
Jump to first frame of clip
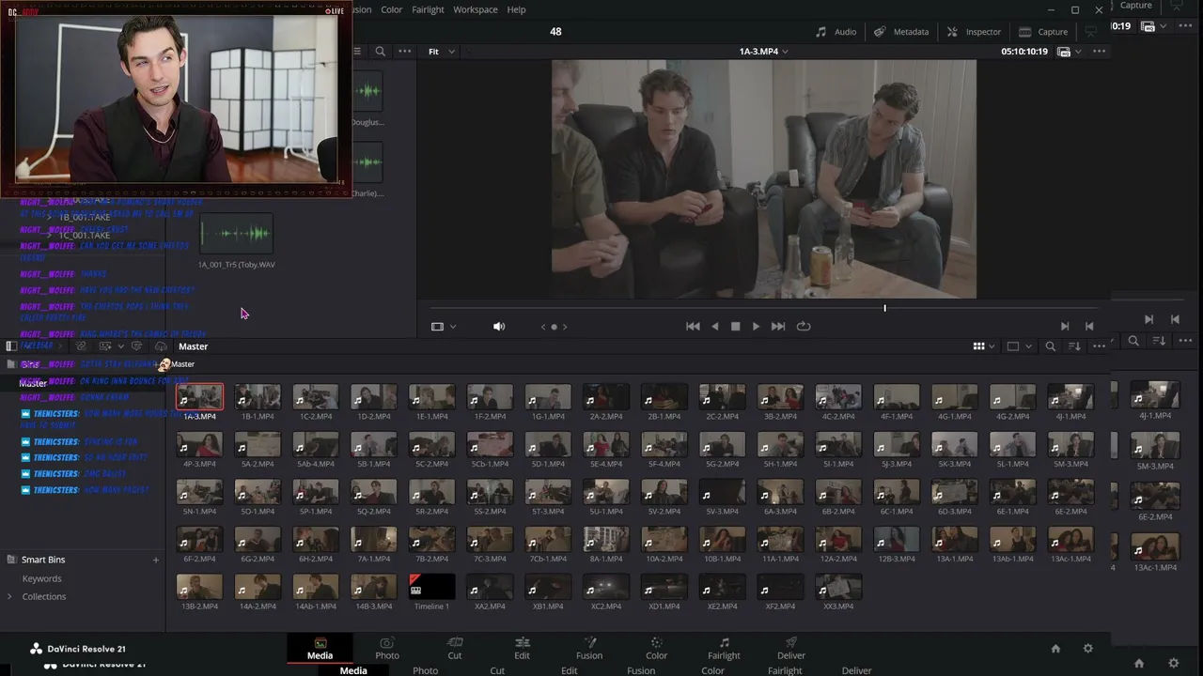click(693, 326)
